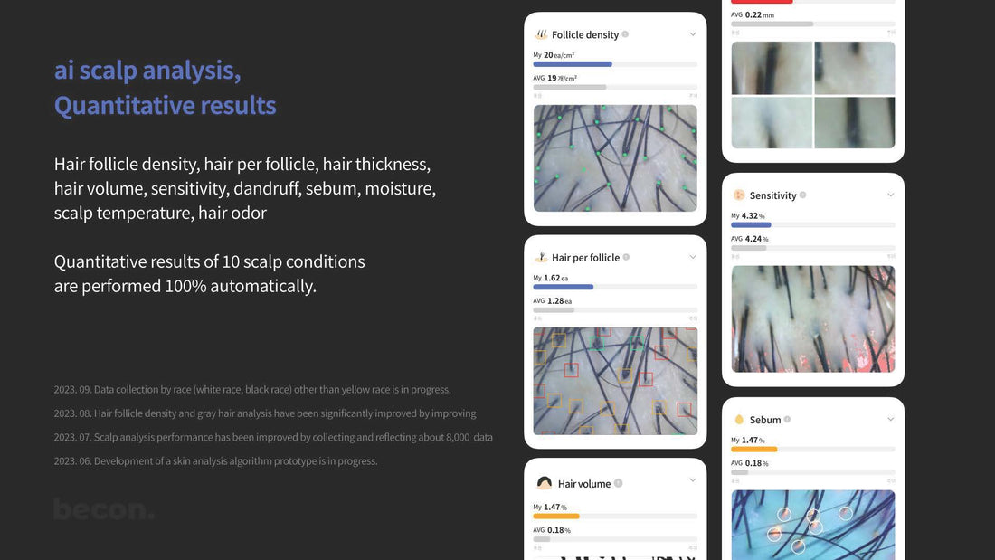Viewport: 995px width, 560px height.
Task: Open info tooltip beside Hair volume
Action: 618,483
